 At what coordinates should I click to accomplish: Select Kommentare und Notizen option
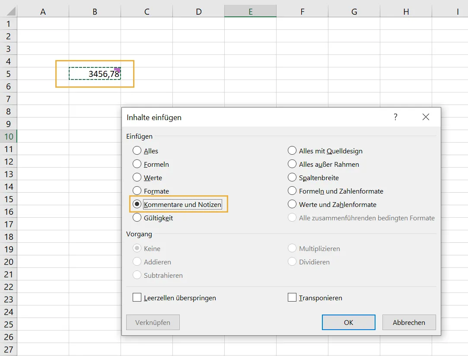tap(137, 204)
